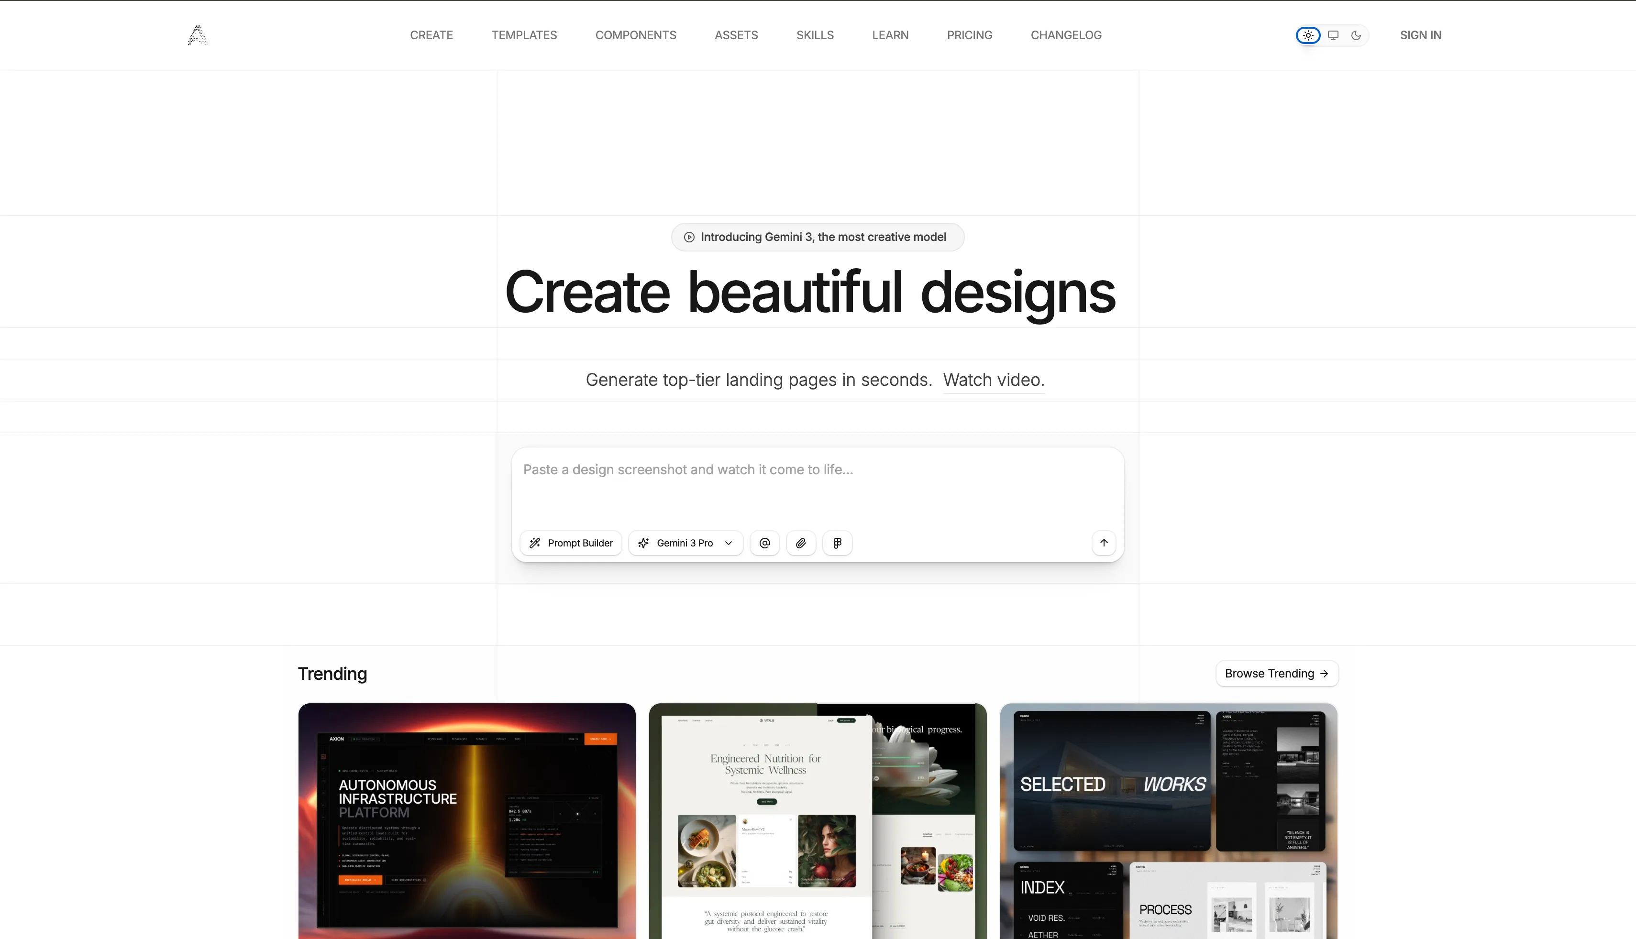Go to the Pricing page
This screenshot has height=939, width=1636.
969,35
